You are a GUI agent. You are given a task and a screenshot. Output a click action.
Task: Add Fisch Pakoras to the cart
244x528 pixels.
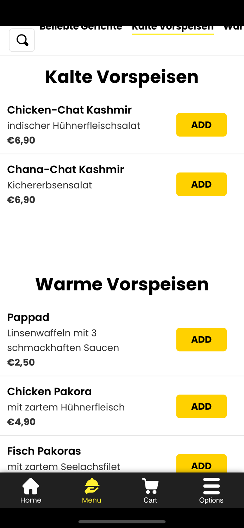[201, 464]
